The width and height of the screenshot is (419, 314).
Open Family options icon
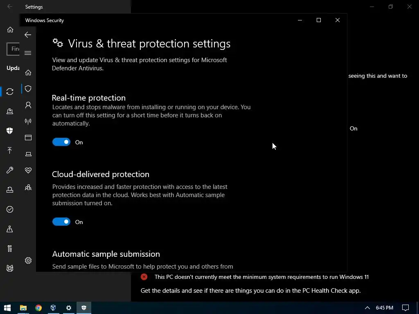pos(28,187)
